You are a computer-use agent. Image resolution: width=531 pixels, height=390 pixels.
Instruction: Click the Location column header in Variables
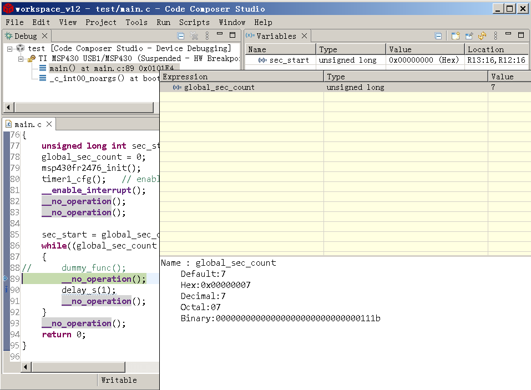[486, 49]
